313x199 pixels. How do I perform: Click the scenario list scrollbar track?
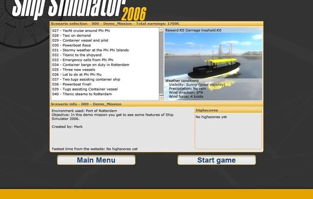click(x=162, y=64)
